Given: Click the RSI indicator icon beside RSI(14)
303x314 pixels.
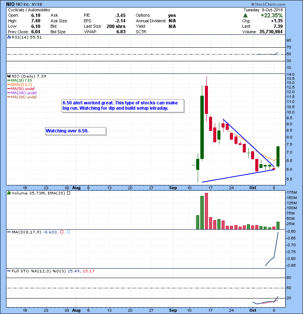Looking at the screenshot, I should pos(9,37).
